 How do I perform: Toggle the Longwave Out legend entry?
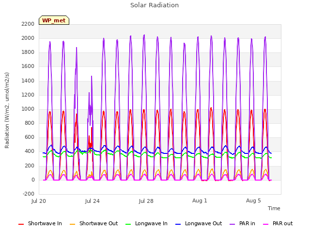point(199,223)
